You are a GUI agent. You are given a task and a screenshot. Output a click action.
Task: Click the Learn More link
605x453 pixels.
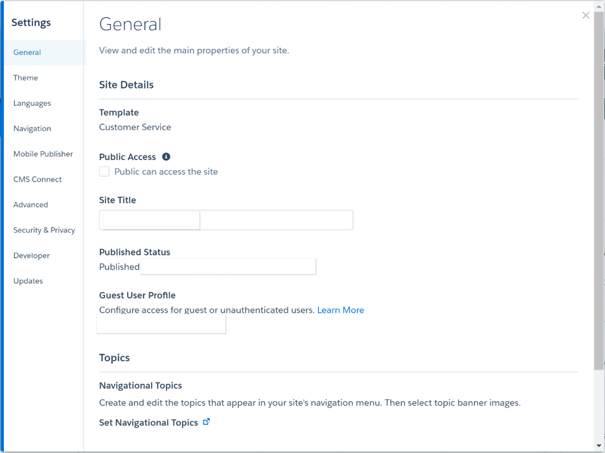tap(341, 310)
